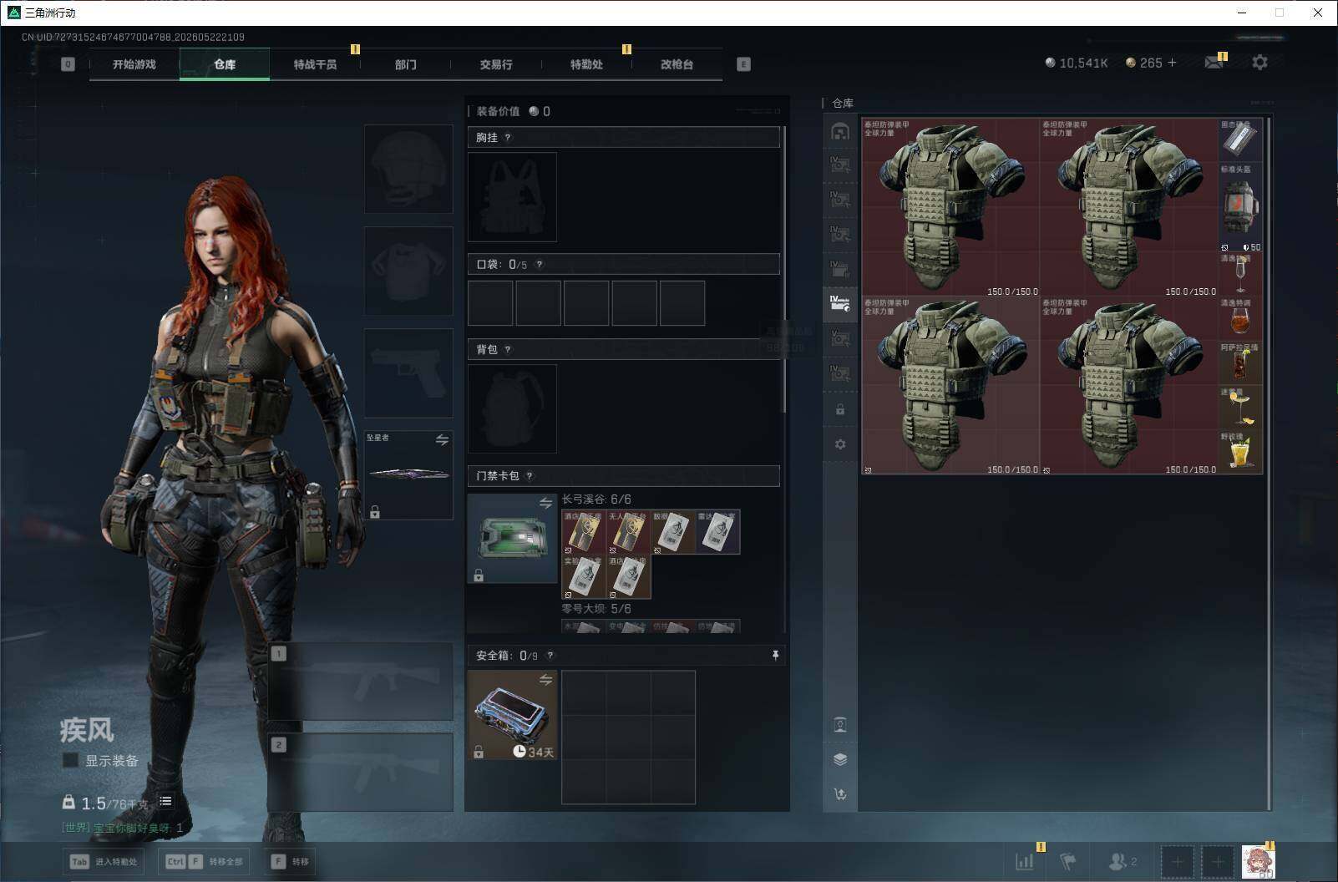The image size is (1338, 882).
Task: Open the statistics bar chart icon
Action: pos(1025,861)
